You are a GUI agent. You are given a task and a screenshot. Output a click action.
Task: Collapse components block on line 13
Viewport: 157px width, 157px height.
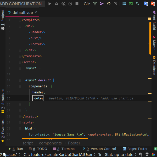[20, 86]
